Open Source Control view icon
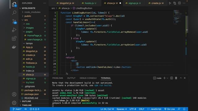 point(14,21)
